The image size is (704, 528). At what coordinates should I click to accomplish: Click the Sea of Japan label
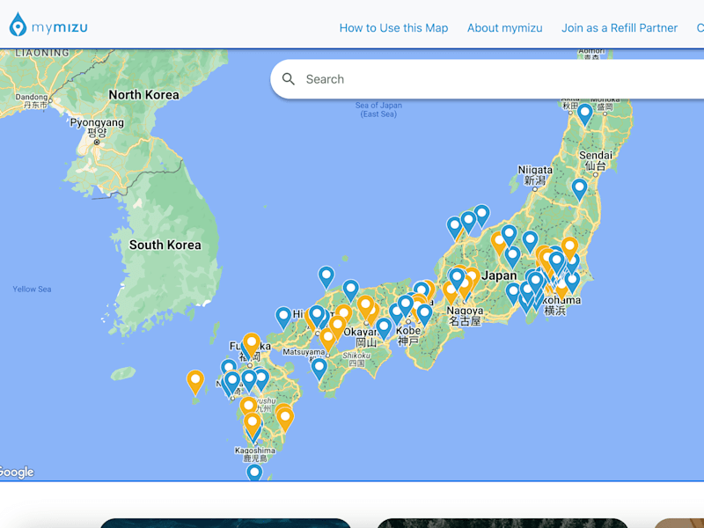(x=378, y=109)
